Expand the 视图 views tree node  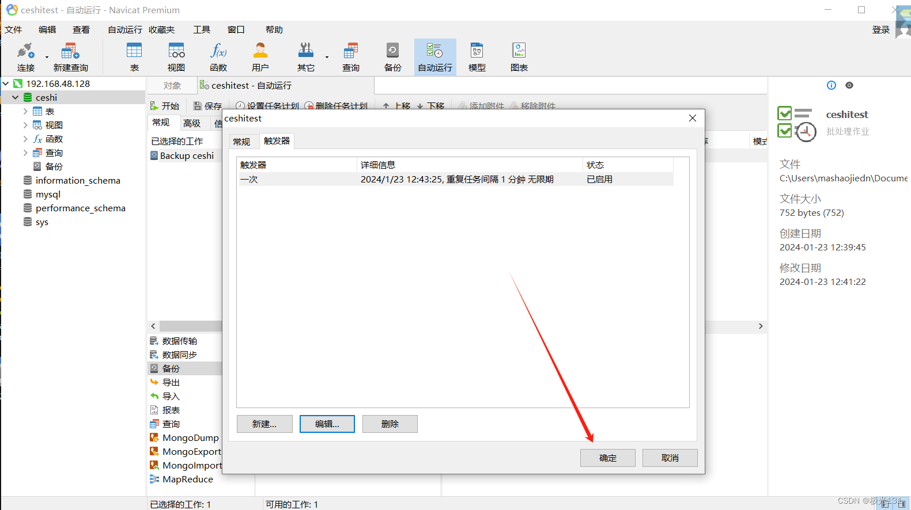[25, 125]
